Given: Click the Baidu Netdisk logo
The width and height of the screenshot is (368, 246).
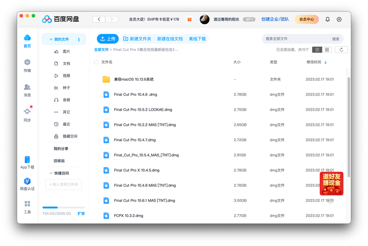Looking at the screenshot, I should (x=61, y=19).
